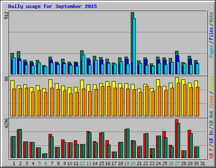Click day 31 on the x-axis

(202, 163)
